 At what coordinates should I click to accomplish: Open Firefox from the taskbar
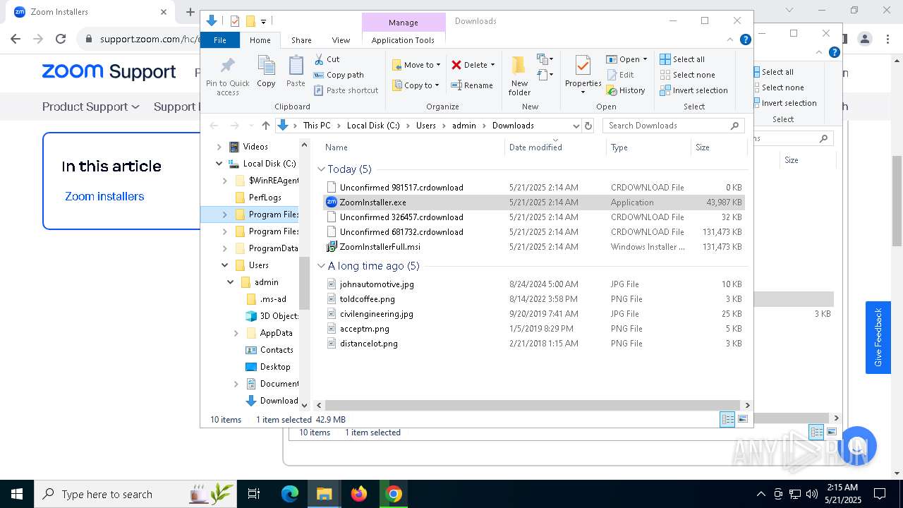[x=359, y=494]
